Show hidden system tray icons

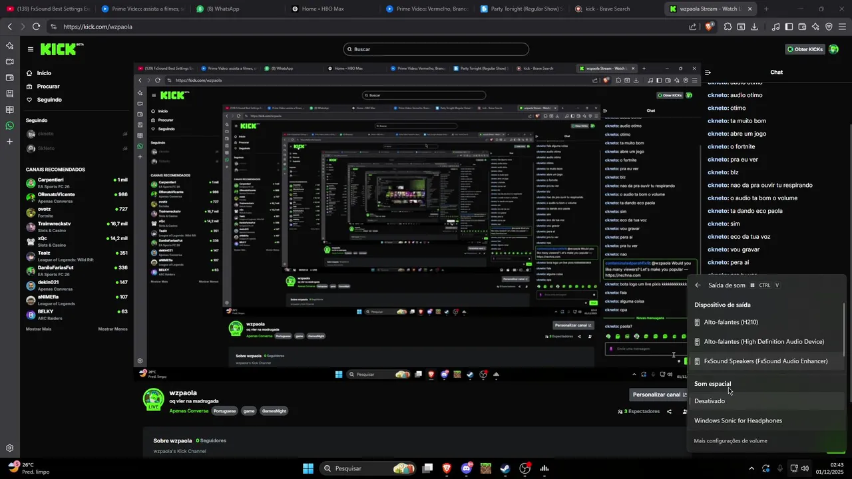pyautogui.click(x=751, y=468)
